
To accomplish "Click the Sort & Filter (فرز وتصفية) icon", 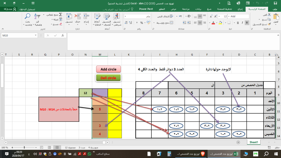I will pyautogui.click(x=37, y=17).
